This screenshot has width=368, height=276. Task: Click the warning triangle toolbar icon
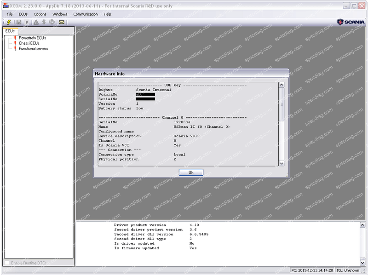pyautogui.click(x=36, y=22)
